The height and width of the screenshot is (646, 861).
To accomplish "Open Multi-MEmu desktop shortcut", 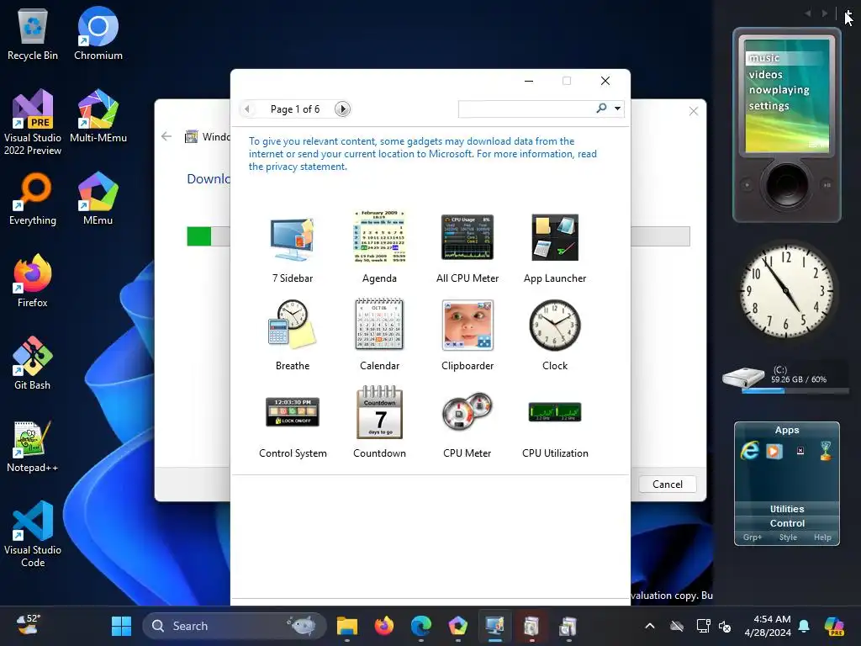I will coord(98,116).
